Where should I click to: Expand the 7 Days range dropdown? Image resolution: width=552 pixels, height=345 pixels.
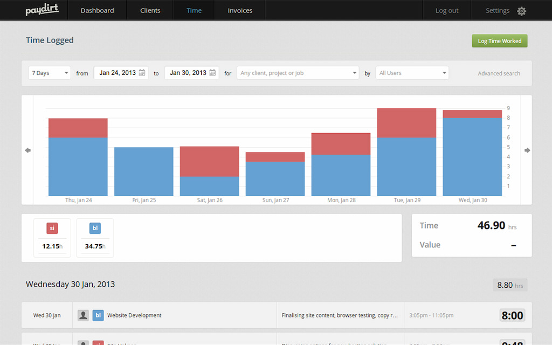pyautogui.click(x=50, y=73)
